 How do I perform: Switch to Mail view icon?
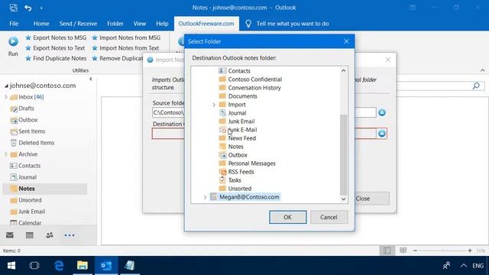[10, 235]
